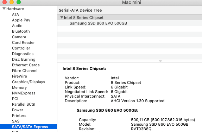Click the Capacity: label
The height and width of the screenshot is (132, 202).
point(88,120)
